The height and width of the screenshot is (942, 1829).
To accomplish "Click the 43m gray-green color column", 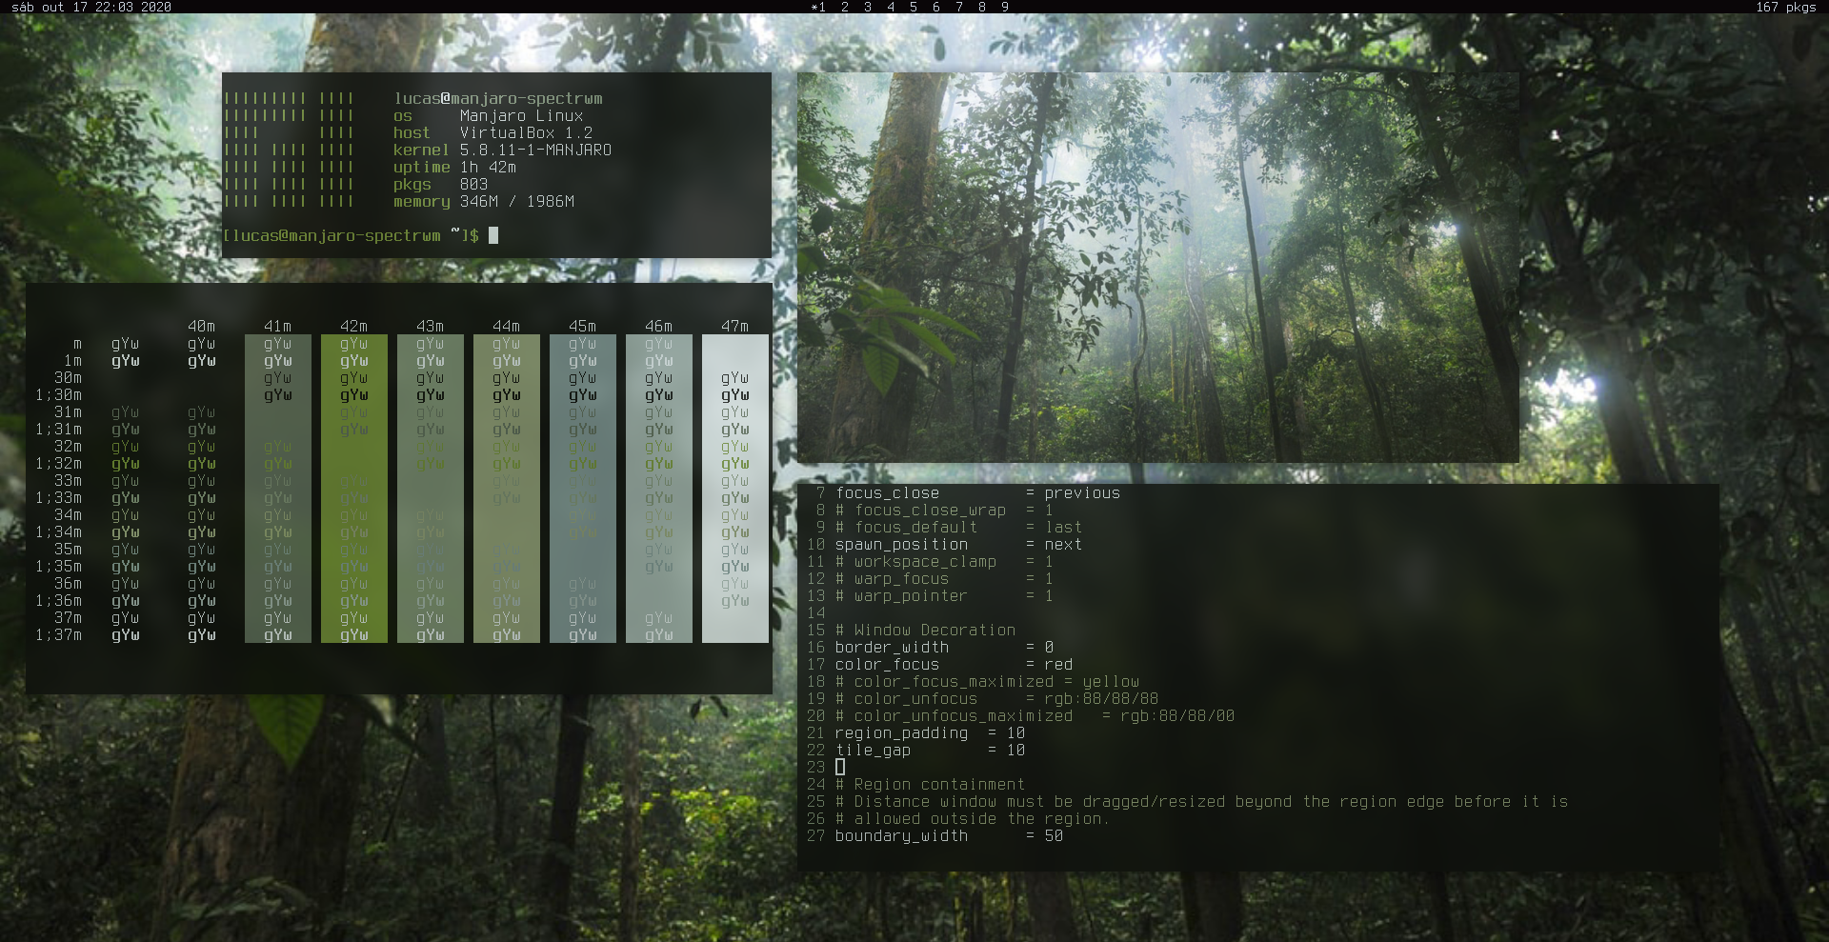I will click(x=430, y=489).
